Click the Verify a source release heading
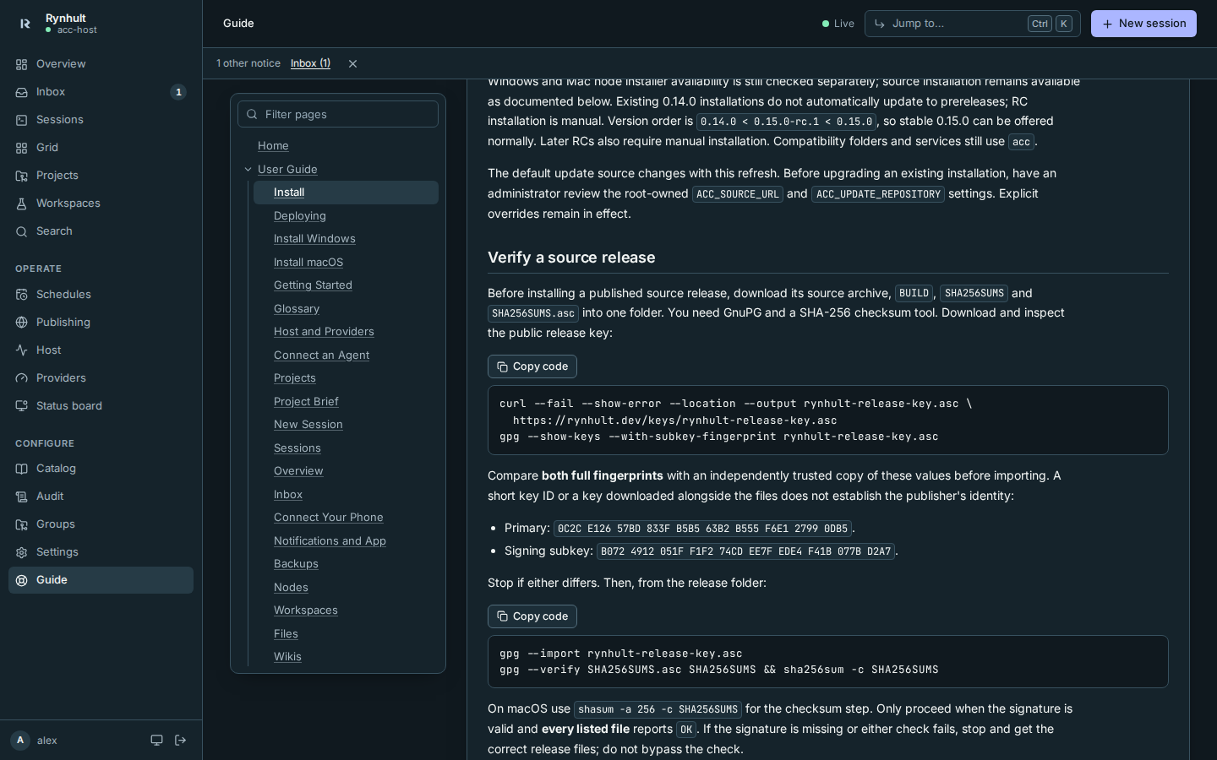The width and height of the screenshot is (1217, 760). (x=571, y=258)
